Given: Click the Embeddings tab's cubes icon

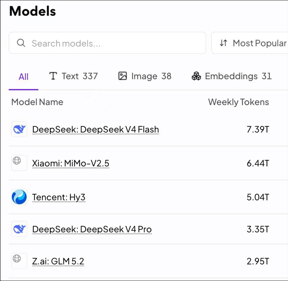Looking at the screenshot, I should pyautogui.click(x=196, y=76).
